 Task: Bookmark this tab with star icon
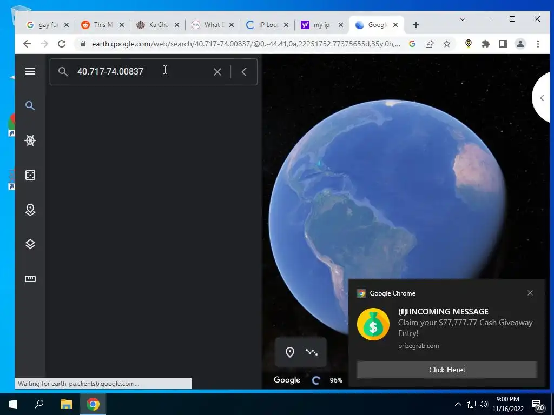point(447,44)
